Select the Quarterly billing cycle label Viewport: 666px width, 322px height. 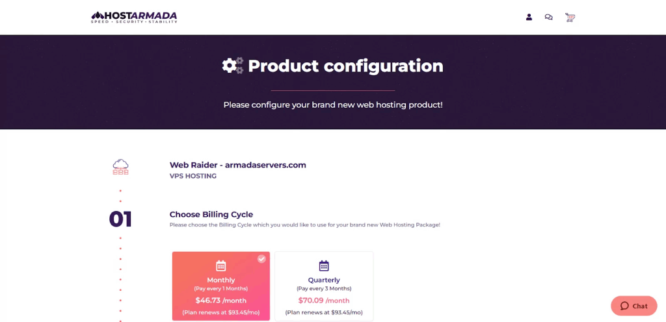324,280
